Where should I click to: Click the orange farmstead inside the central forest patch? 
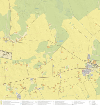point(48,47)
